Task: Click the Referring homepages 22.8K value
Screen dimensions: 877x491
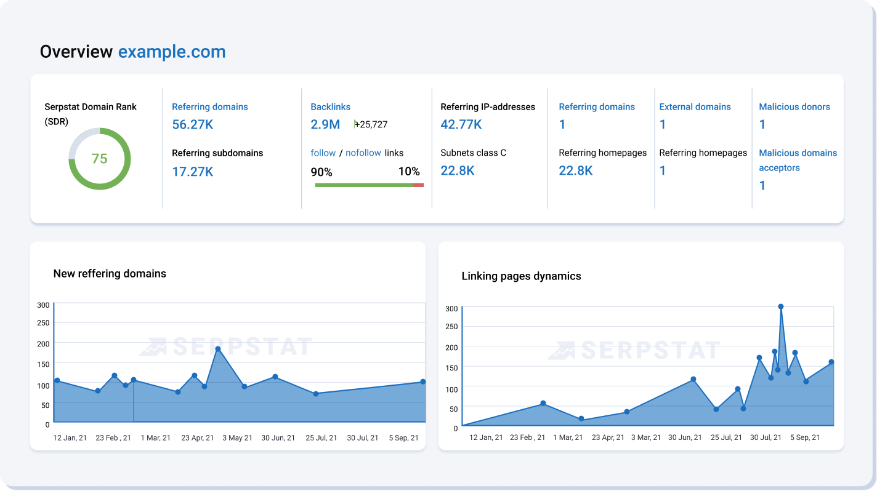Action: [x=575, y=170]
